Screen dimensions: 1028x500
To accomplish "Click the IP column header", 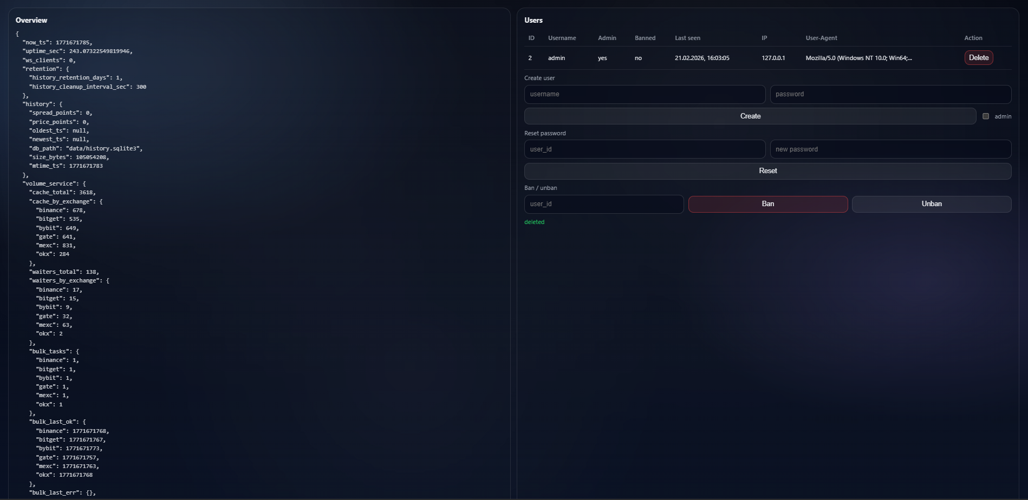I will [x=764, y=38].
